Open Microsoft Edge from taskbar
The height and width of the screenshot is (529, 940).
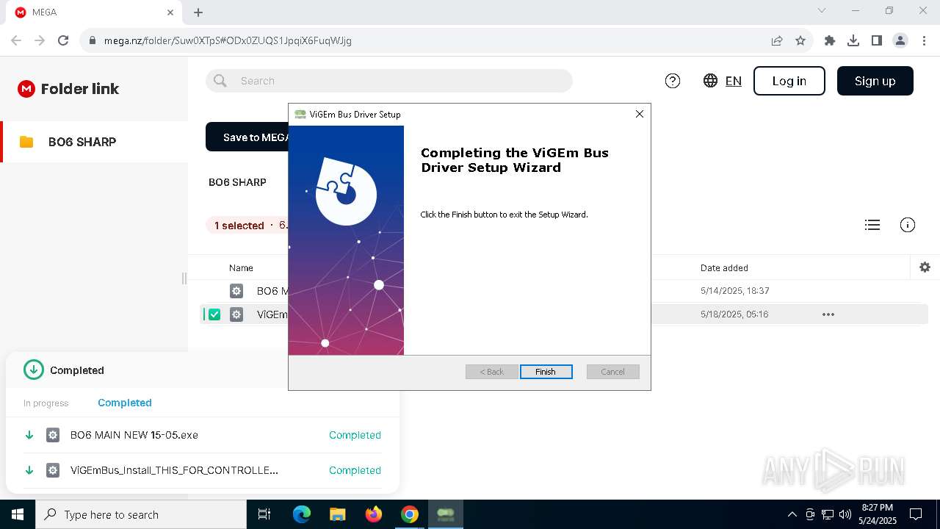[x=302, y=514]
